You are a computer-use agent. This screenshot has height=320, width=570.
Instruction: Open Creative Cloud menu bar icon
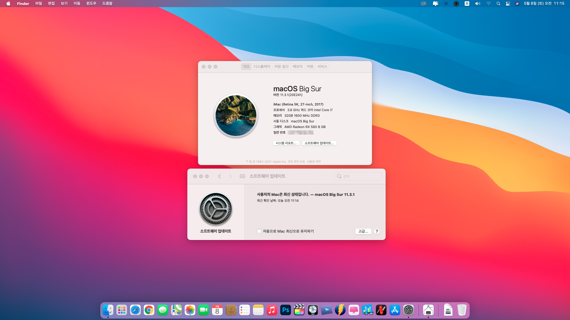click(424, 4)
